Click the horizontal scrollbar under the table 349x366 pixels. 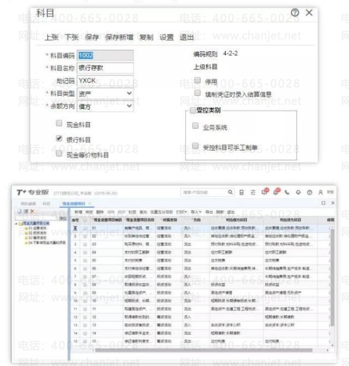[204, 350]
